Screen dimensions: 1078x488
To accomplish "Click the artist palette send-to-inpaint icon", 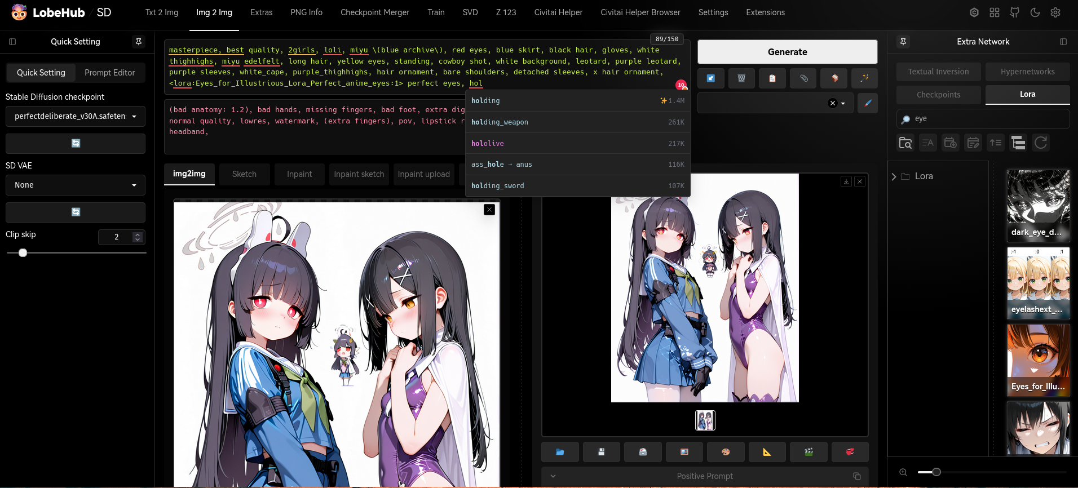I will pyautogui.click(x=726, y=452).
